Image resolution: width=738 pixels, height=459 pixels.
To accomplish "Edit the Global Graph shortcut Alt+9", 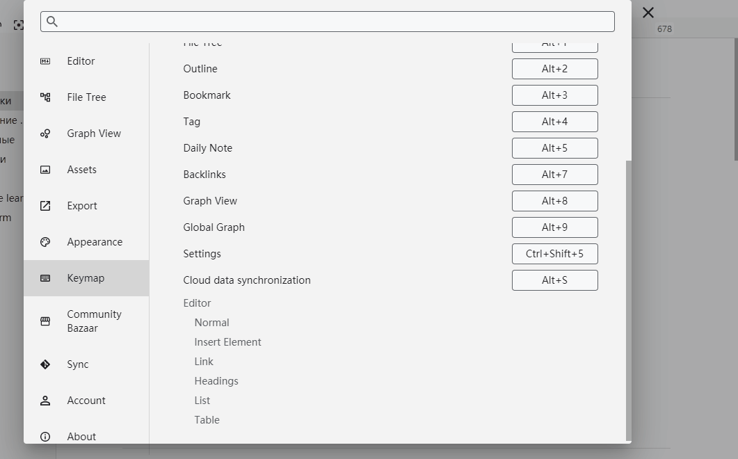I will pyautogui.click(x=555, y=227).
